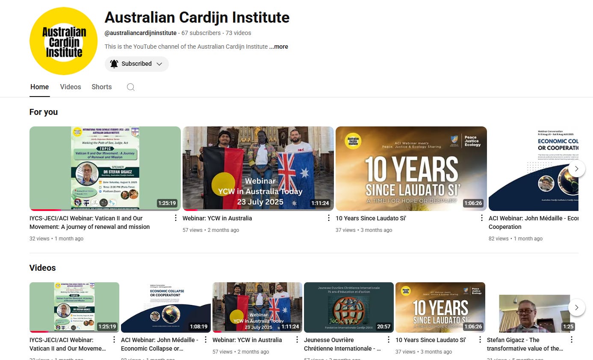This screenshot has width=593, height=360.
Task: Open options menu for Vatican II webinar in Videos row
Action: pyautogui.click(x=114, y=340)
